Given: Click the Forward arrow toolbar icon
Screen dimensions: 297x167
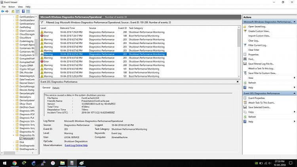Looking at the screenshot, I should click(x=7, y=11).
